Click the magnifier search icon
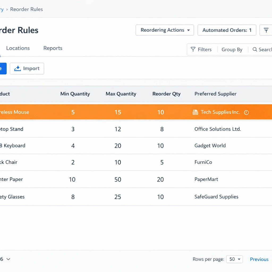 pos(255,49)
